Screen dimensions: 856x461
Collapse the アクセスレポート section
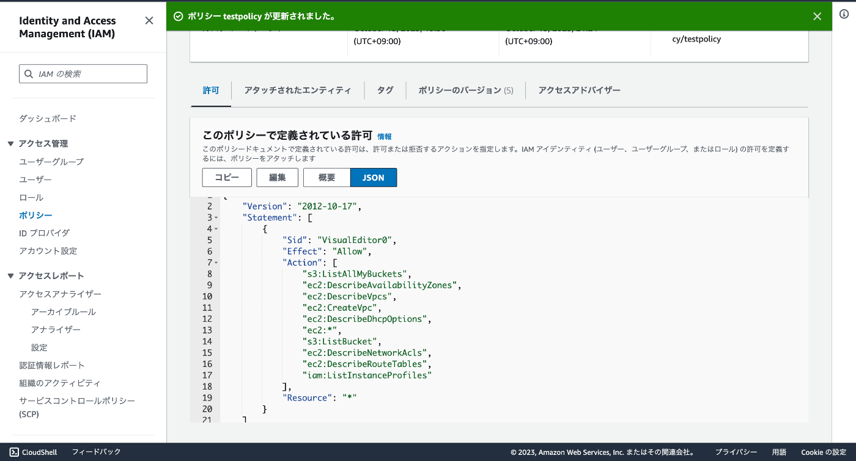tap(10, 276)
